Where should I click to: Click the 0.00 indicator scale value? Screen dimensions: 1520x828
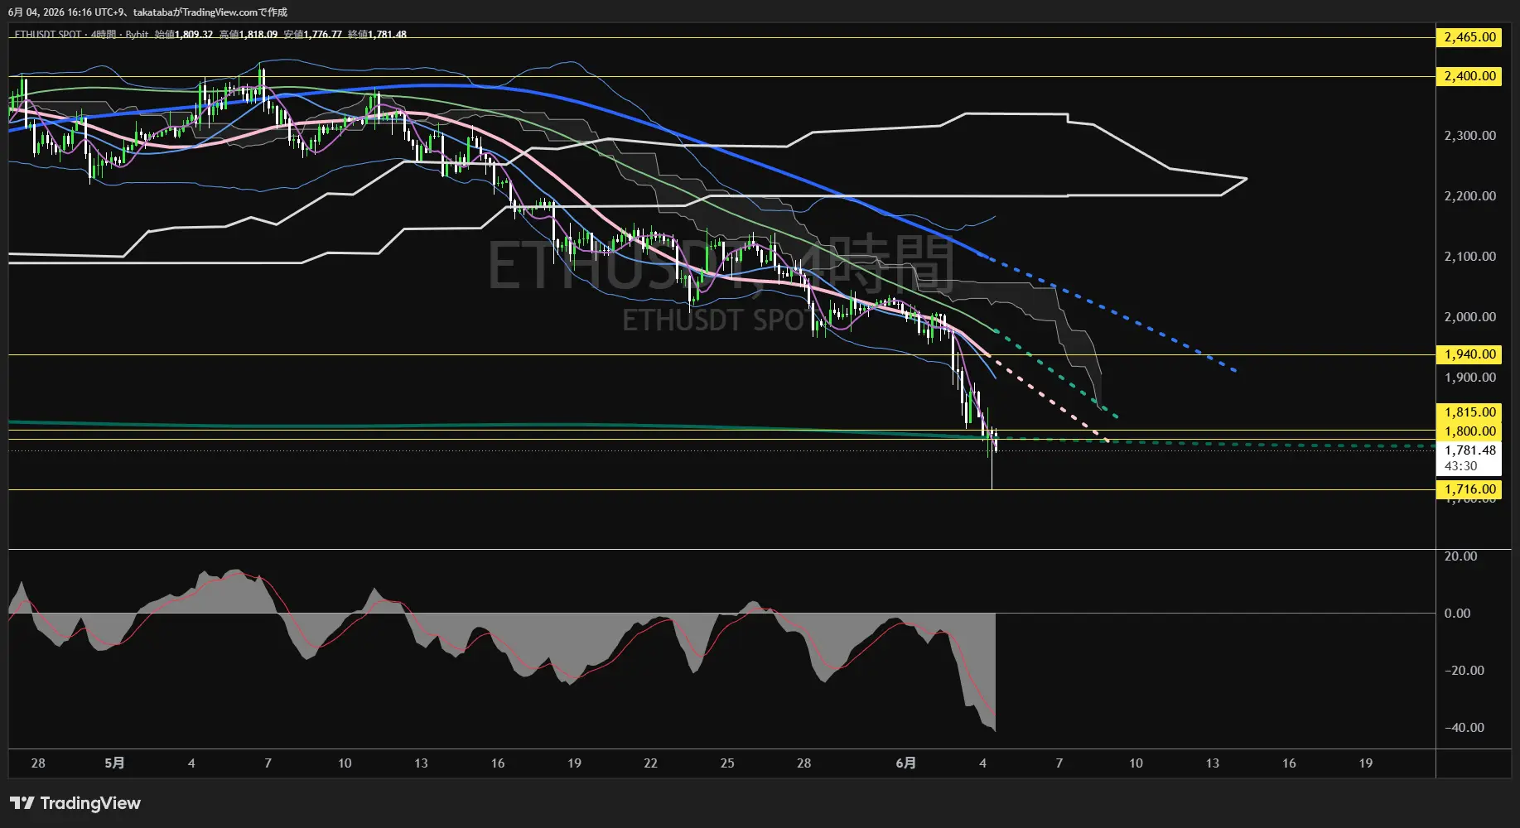(1457, 614)
